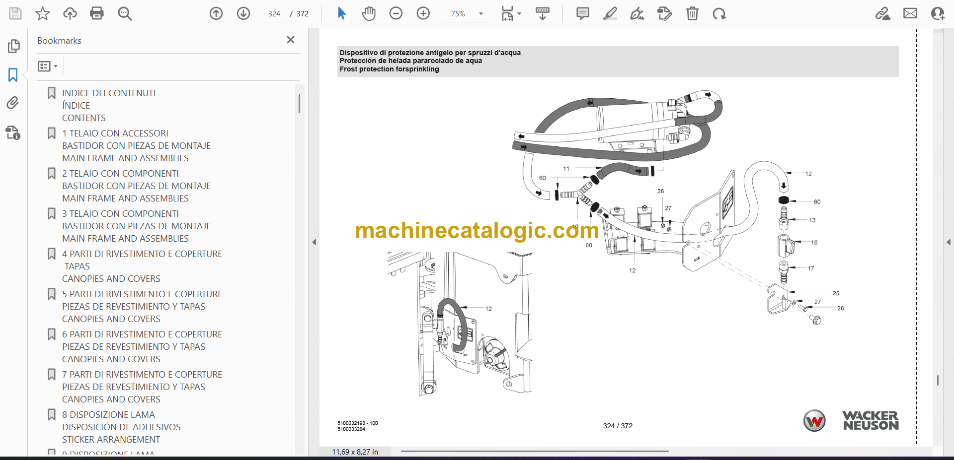
Task: Toggle the Bookmarks panel icon
Action: tap(13, 75)
